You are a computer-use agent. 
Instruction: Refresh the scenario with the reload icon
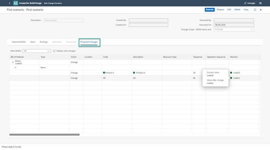255,10
